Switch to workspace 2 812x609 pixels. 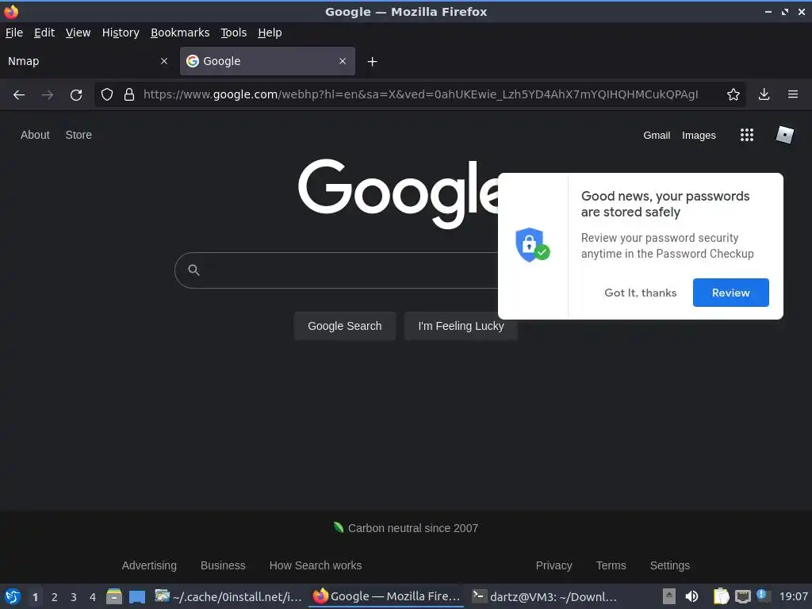tap(55, 597)
